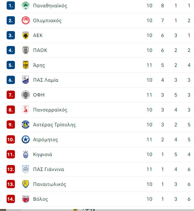Open the Παναθηναϊκός team link

[50, 6]
